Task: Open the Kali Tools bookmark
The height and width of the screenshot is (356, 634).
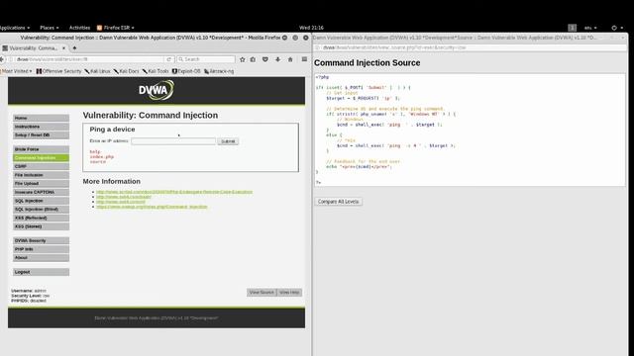Action: [x=156, y=71]
